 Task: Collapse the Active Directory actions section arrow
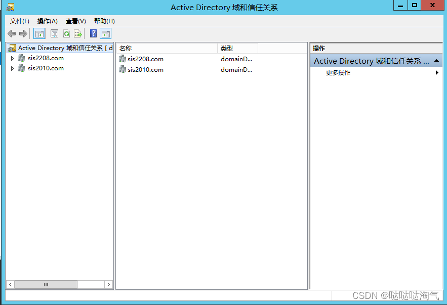click(x=436, y=61)
